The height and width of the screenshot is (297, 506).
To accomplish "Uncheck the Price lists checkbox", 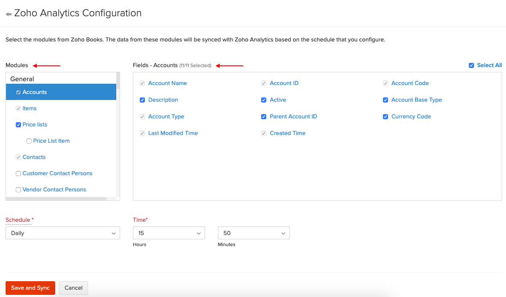I will point(18,125).
